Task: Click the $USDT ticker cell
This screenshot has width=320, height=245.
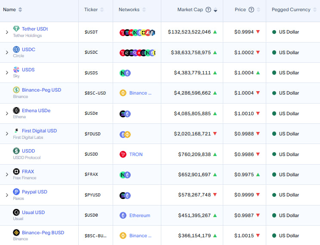Action: 91,32
